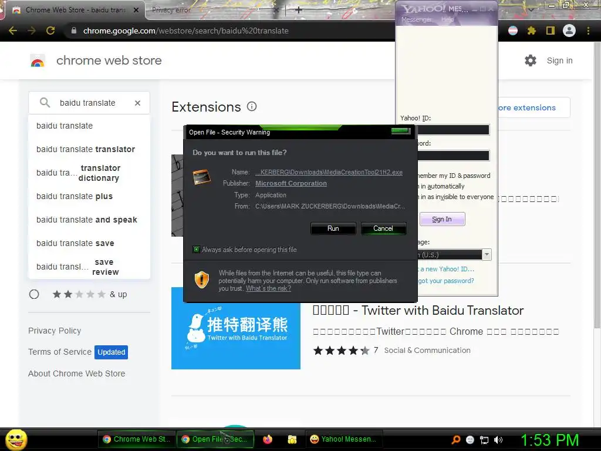The height and width of the screenshot is (451, 601).
Task: Click the striped flag extension icon in toolbar
Action: (513, 31)
